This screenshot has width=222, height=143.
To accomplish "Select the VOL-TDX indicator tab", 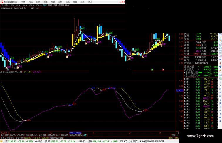I will (21, 135).
